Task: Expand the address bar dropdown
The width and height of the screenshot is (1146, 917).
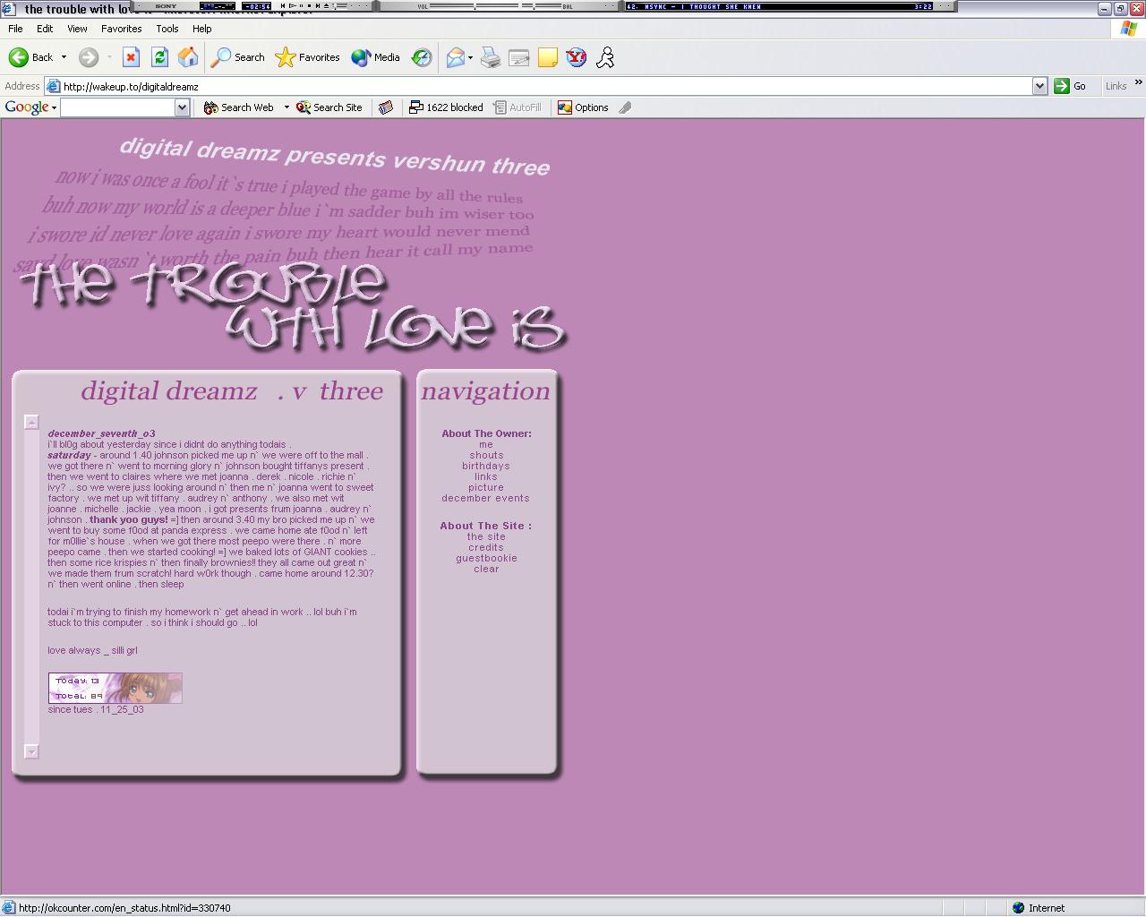Action: point(1039,86)
